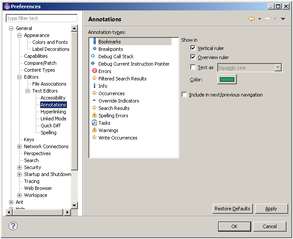Click the Override Indicators triangle icon
Image resolution: width=293 pixels, height=239 pixels.
[x=94, y=100]
